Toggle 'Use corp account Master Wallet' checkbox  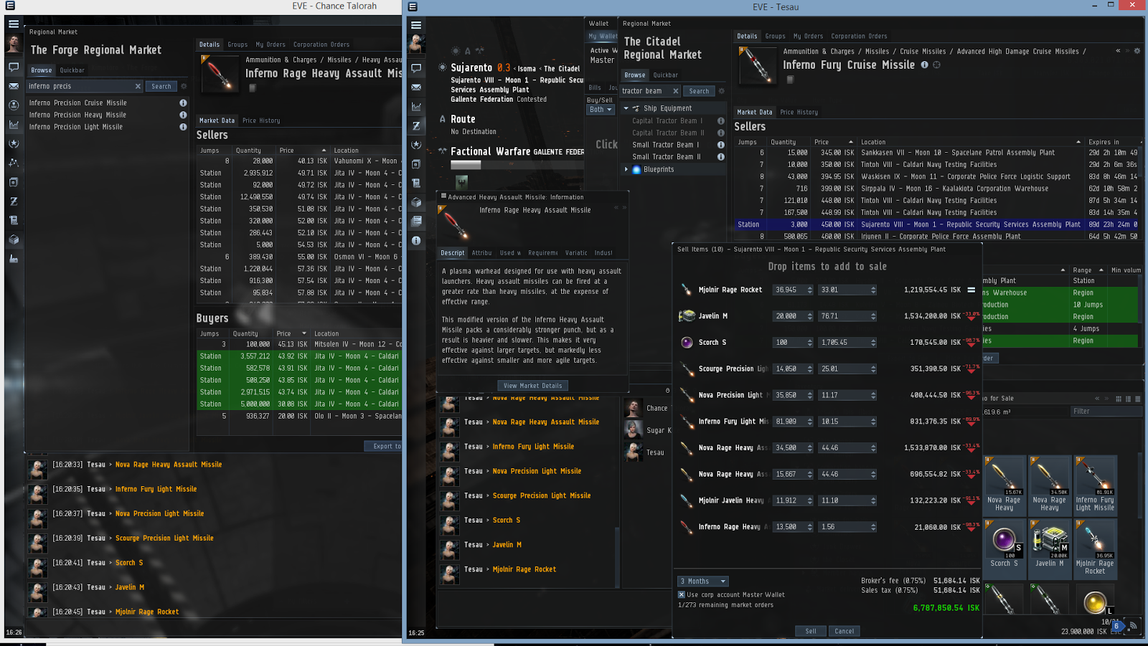tap(682, 594)
